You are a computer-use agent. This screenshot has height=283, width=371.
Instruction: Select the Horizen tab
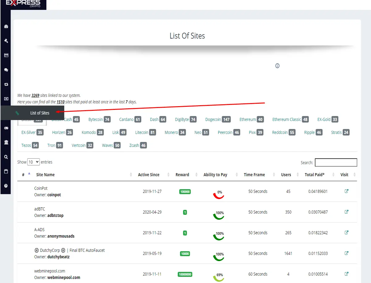pos(62,132)
